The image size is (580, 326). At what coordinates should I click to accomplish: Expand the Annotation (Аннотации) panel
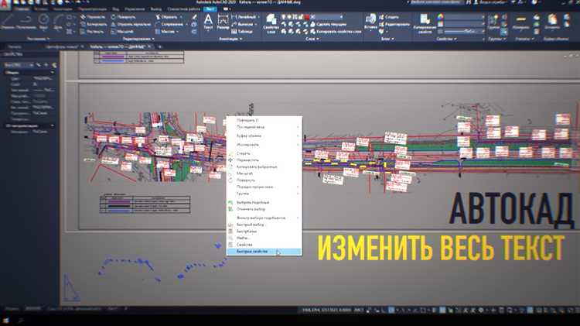click(230, 39)
